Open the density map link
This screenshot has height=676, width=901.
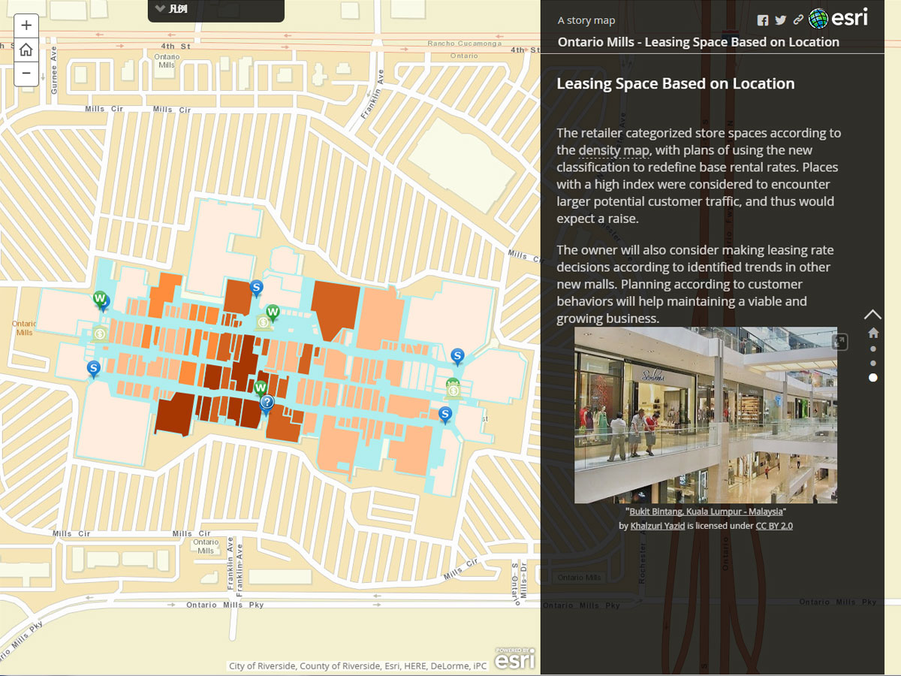click(613, 150)
